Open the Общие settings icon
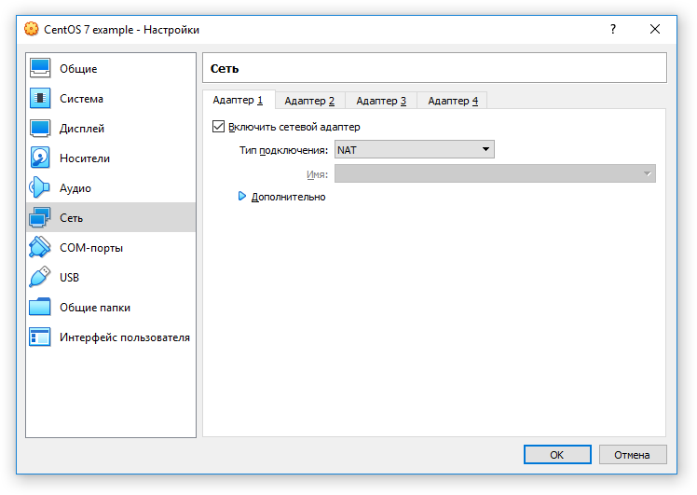Screen dimensions: 697x495 click(x=40, y=68)
